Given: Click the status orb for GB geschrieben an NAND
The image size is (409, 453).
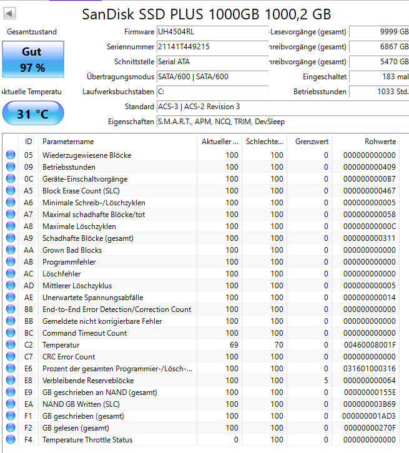Looking at the screenshot, I should (x=11, y=392).
